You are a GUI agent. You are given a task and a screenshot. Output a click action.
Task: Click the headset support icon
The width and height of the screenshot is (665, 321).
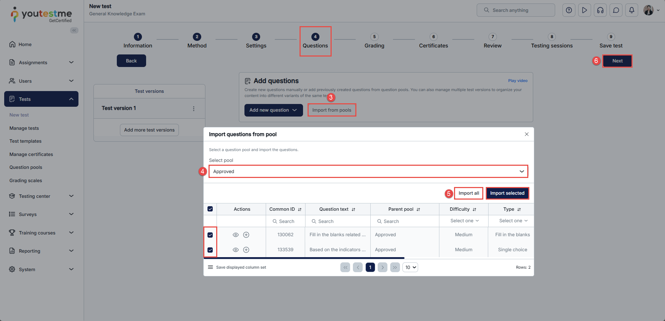click(x=600, y=10)
